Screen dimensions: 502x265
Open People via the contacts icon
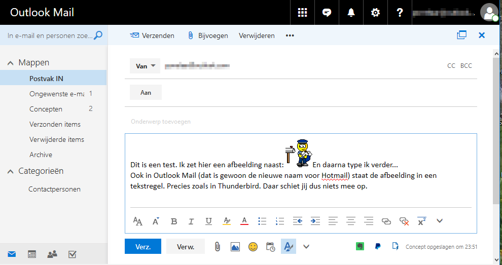[x=52, y=254]
